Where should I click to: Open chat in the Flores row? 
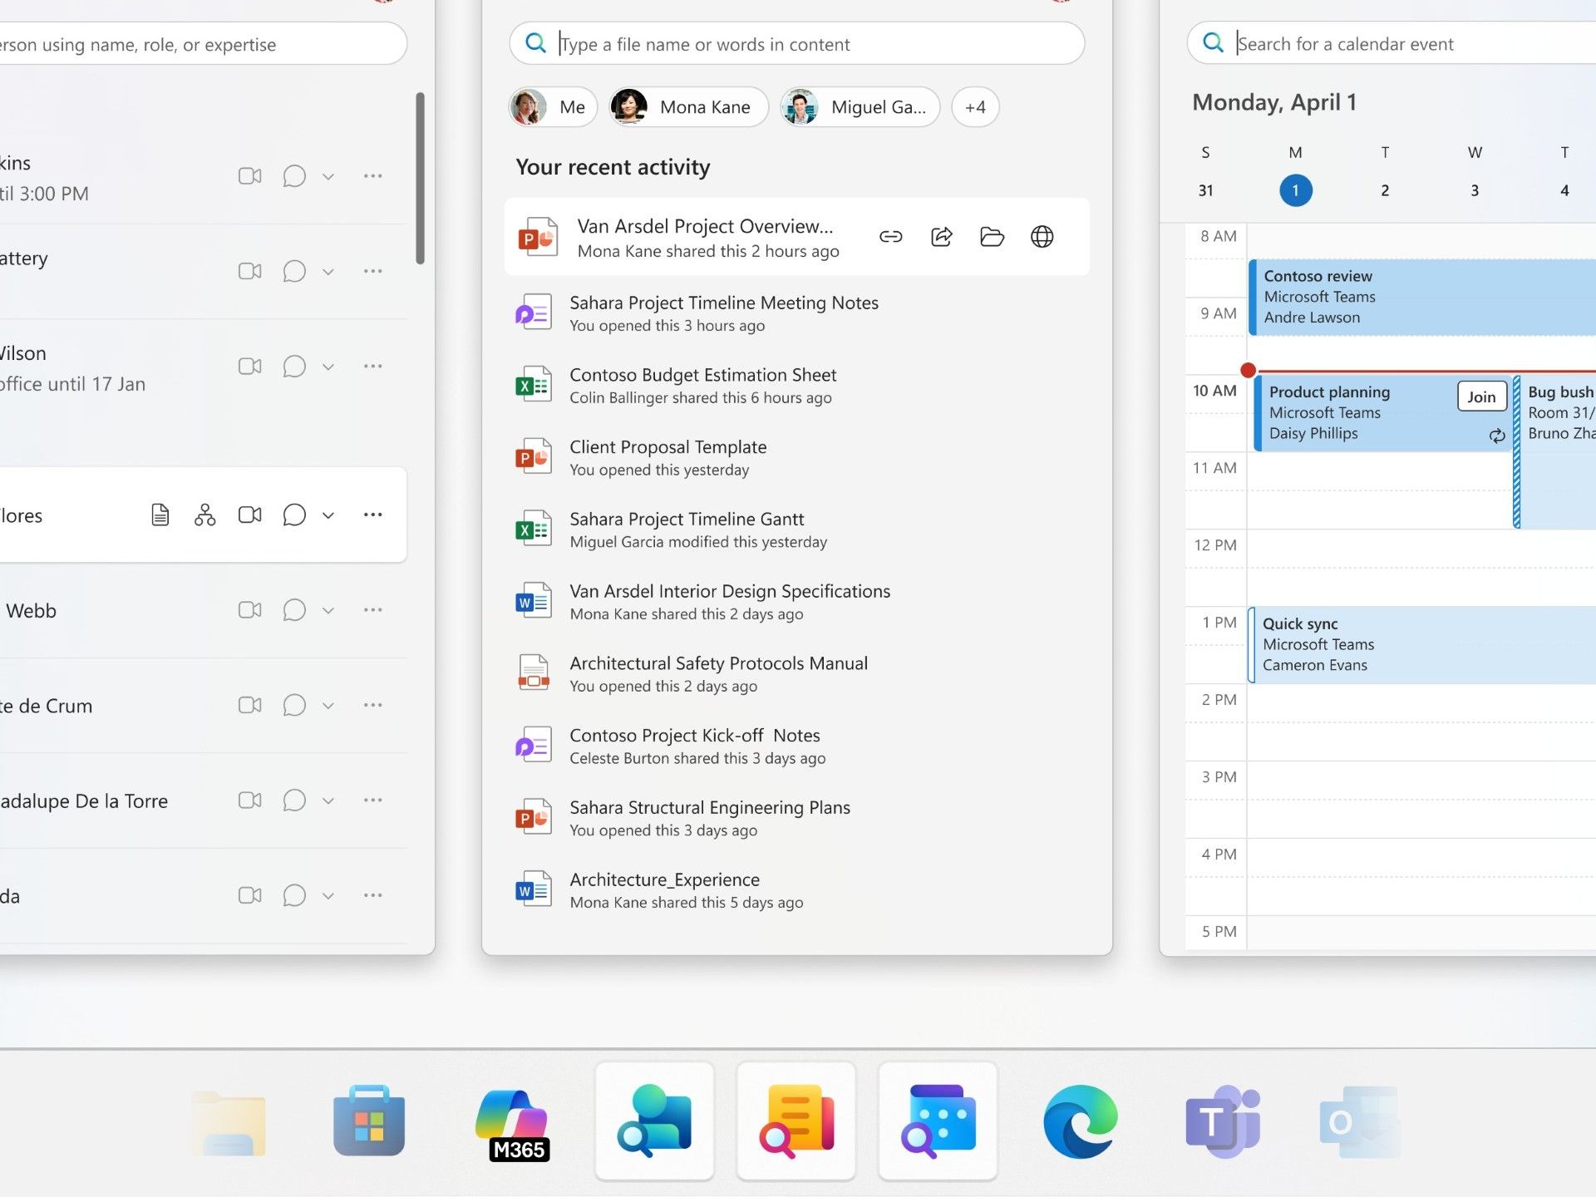click(x=294, y=515)
